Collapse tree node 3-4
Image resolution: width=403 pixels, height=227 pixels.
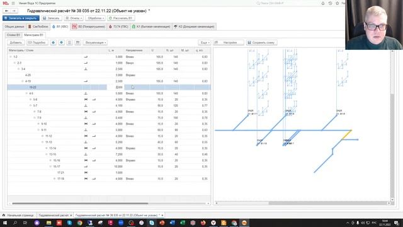pos(18,69)
